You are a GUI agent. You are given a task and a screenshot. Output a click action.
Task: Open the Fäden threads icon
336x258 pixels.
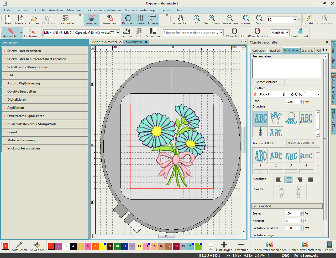pos(329,246)
